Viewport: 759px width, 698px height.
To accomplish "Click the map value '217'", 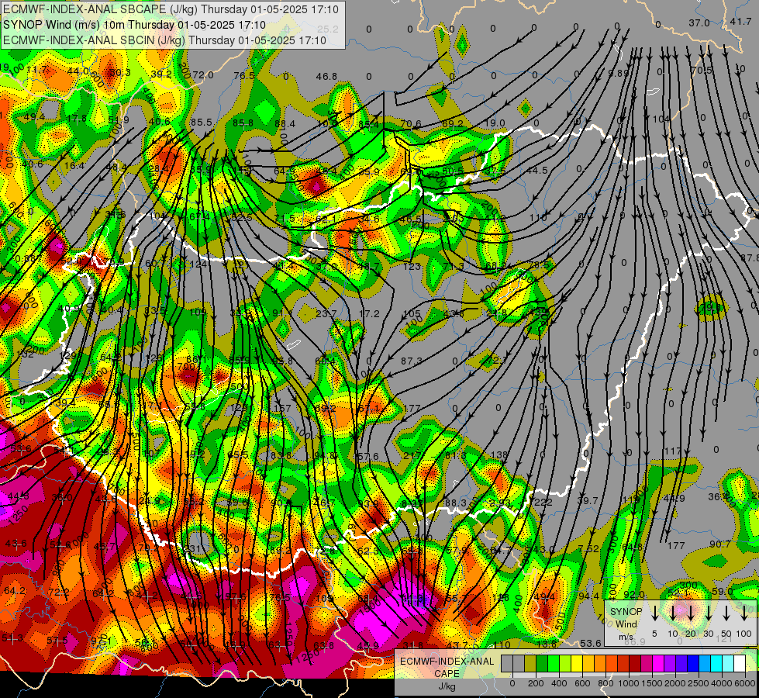I will [412, 456].
